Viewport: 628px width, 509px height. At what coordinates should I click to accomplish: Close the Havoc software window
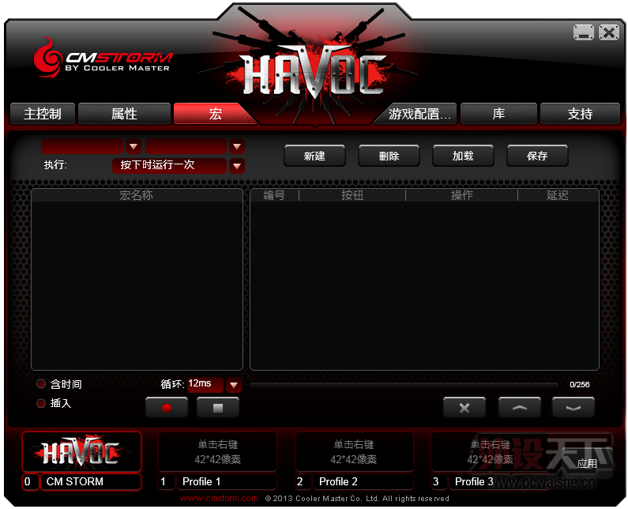pos(609,32)
